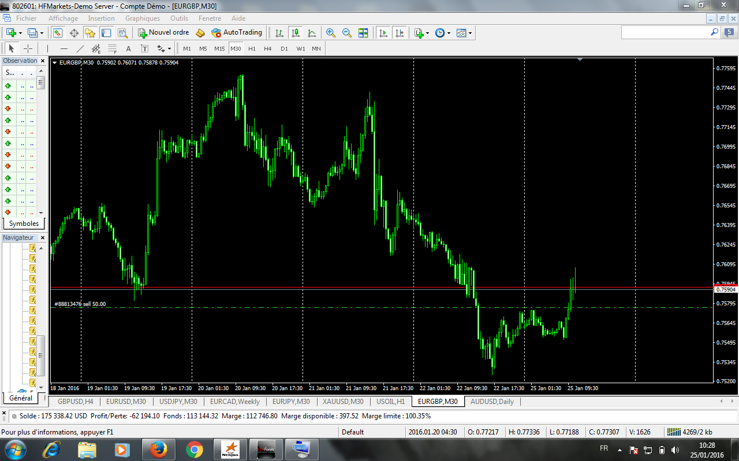Toggle the Navigator panel star-folder icon
Viewport: 739px width, 461px height.
[89, 33]
